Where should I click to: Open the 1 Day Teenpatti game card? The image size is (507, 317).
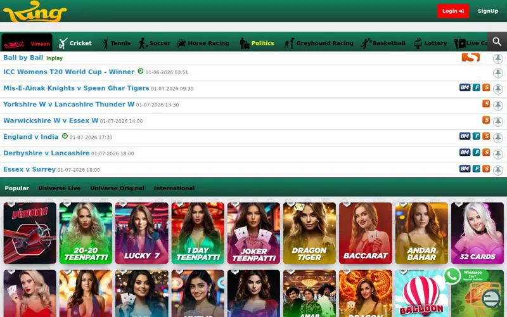coord(198,233)
